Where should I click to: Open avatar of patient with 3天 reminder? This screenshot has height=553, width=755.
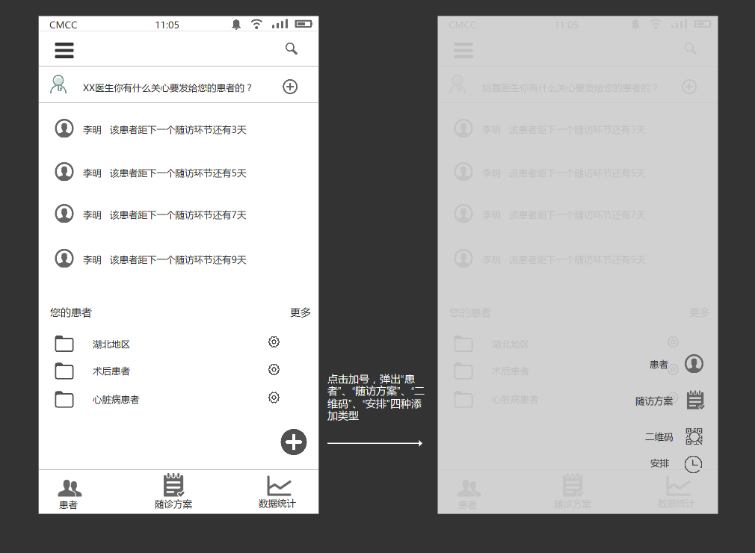point(64,129)
